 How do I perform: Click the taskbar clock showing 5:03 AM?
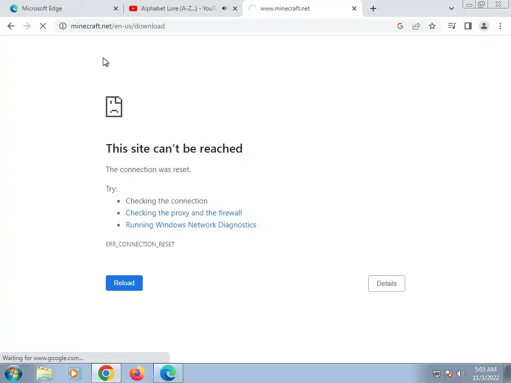486,374
